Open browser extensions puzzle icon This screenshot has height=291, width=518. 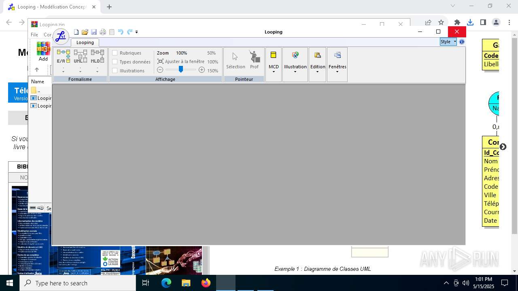(457, 23)
